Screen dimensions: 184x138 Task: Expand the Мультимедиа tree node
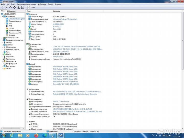[x=2, y=47]
